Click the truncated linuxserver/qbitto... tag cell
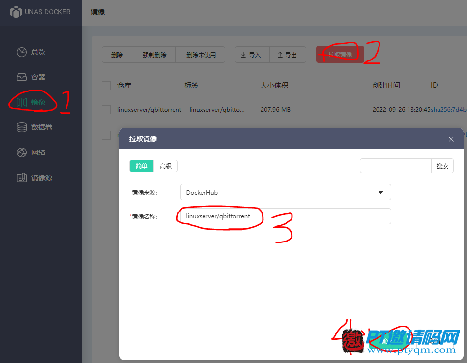The image size is (467, 363). (217, 110)
